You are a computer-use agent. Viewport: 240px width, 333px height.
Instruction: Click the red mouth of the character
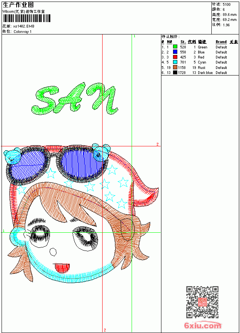[x=62, y=268]
